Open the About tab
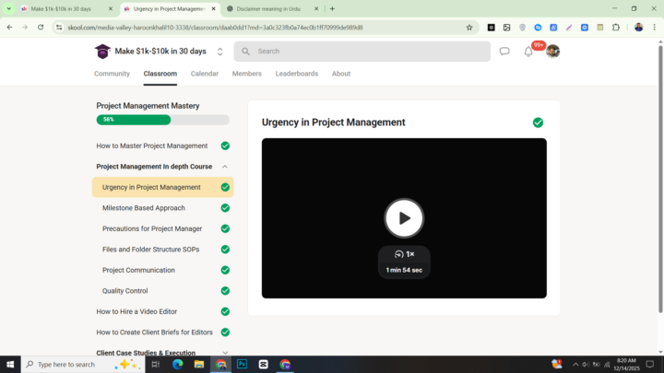 tap(341, 74)
